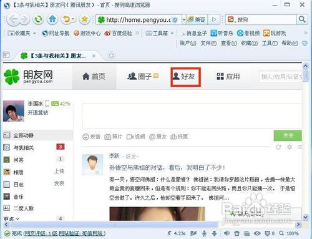Screen dimensions: 312x239
Task: Open the 收藏(O) menu
Action: pyautogui.click(x=249, y=43)
